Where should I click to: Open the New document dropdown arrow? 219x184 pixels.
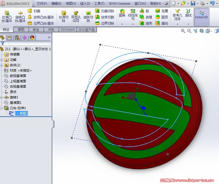coord(178,3)
